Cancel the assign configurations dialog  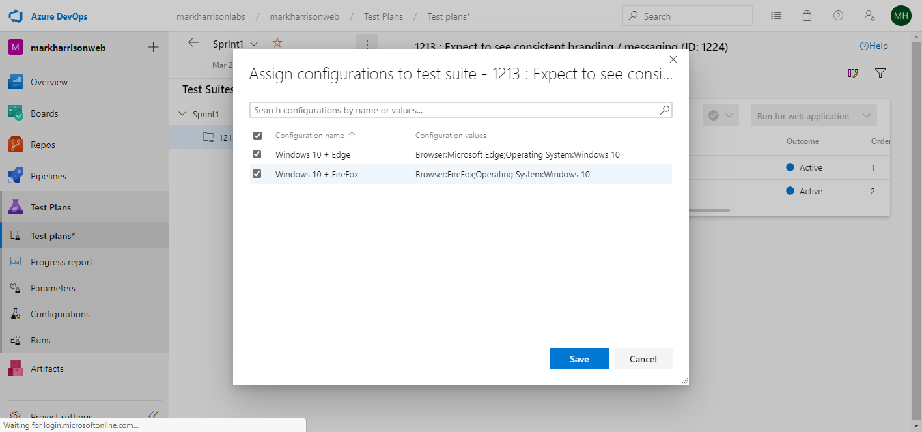pos(643,358)
